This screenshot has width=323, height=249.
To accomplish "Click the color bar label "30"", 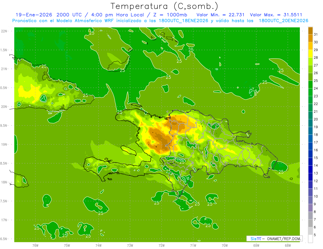I will click(316, 42).
